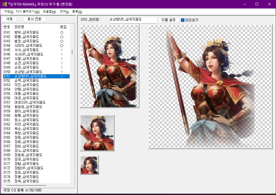Open the 언어(L) menu
This screenshot has height=195, width=276.
pos(64,12)
